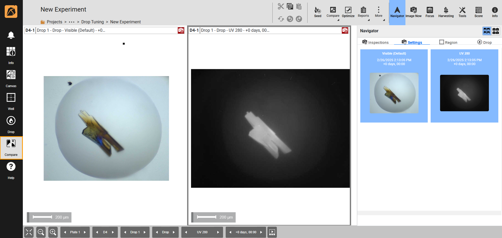Image resolution: width=502 pixels, height=238 pixels.
Task: Close the Visible (Default) image pane
Action: click(181, 30)
